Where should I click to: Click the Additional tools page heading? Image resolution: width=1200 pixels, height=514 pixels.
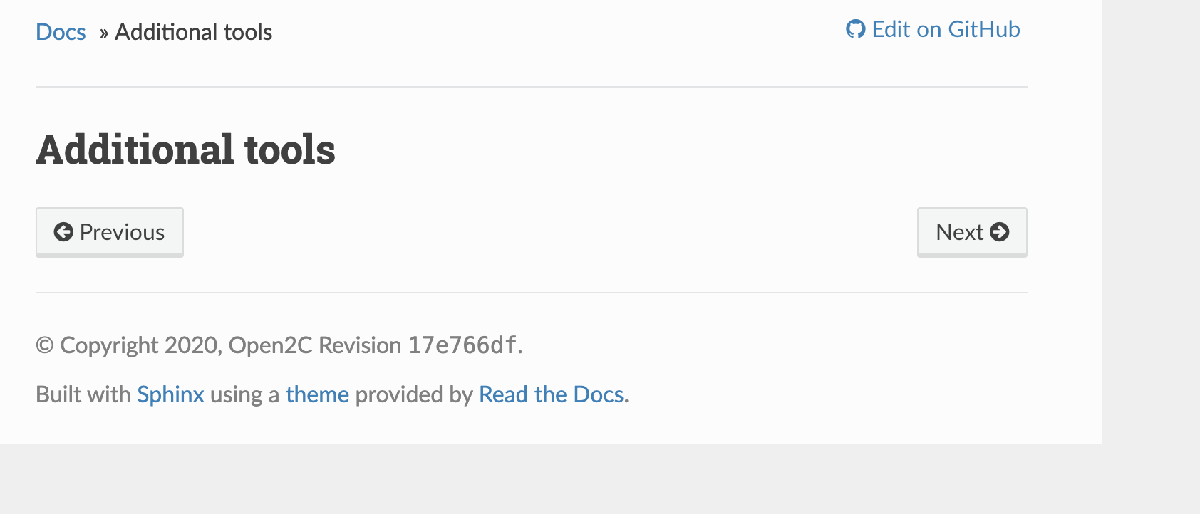pyautogui.click(x=186, y=148)
